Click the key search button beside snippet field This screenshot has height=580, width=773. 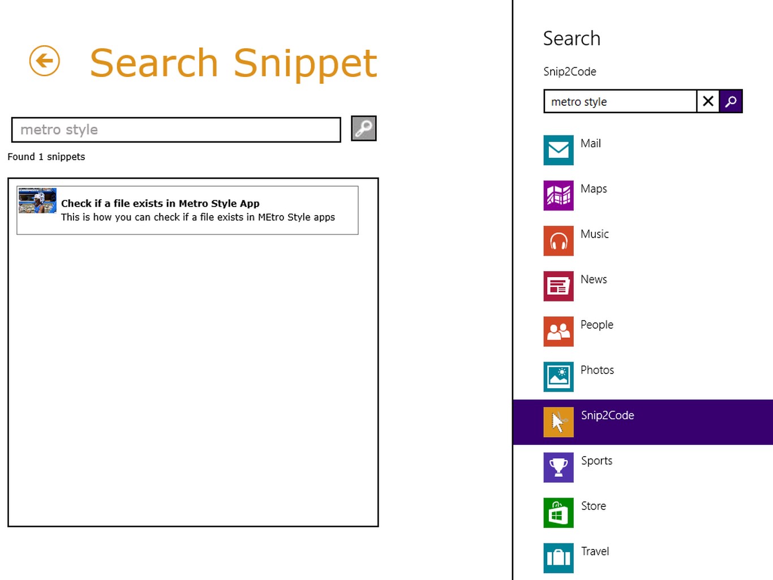(363, 128)
